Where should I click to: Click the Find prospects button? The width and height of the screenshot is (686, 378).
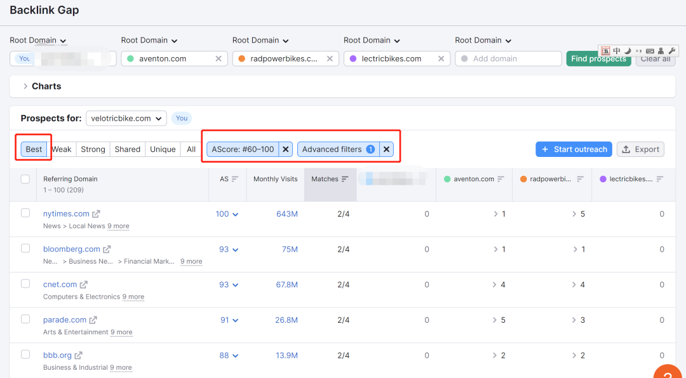coord(598,58)
